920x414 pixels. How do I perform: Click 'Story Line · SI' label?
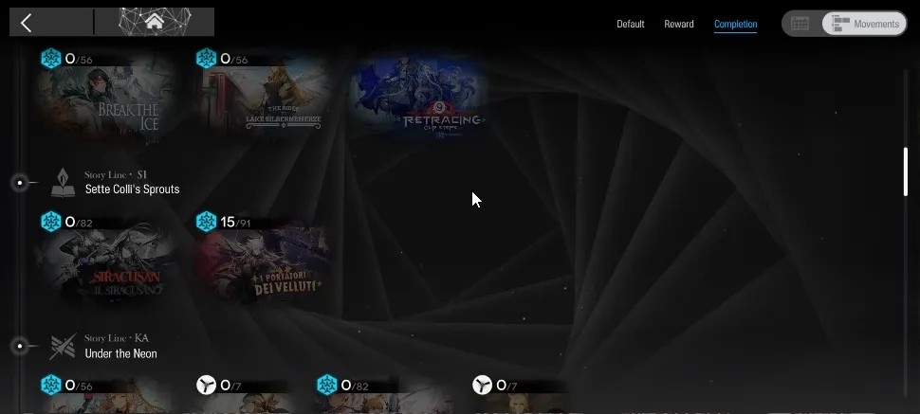tap(116, 174)
